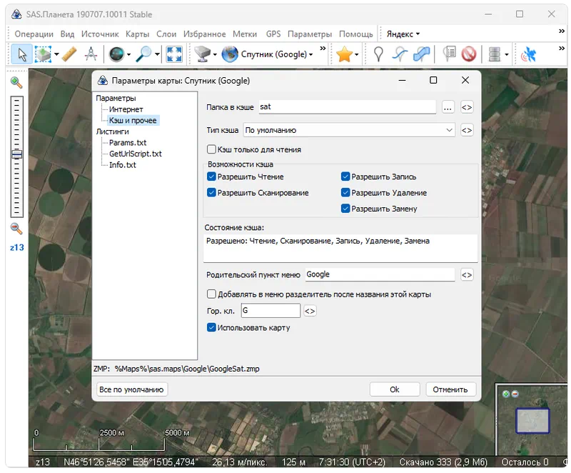Reset hotkey with its <> button
The height and width of the screenshot is (473, 571).
[x=310, y=311]
